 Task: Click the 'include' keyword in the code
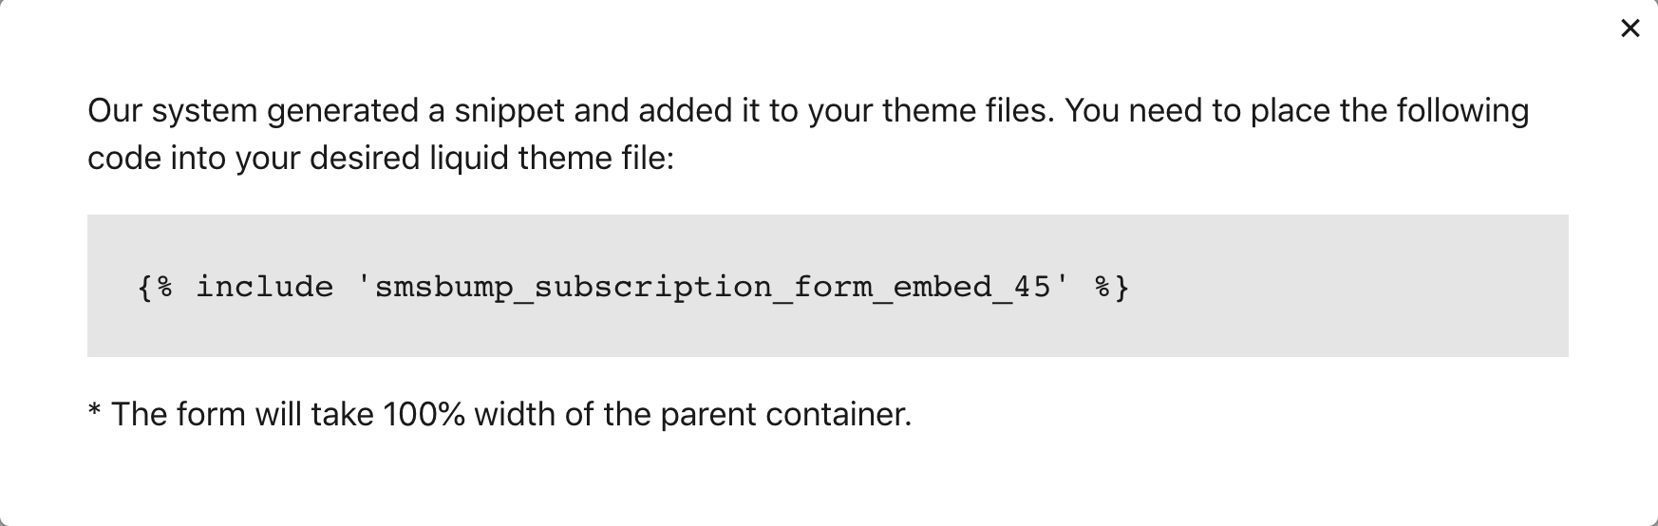(265, 287)
